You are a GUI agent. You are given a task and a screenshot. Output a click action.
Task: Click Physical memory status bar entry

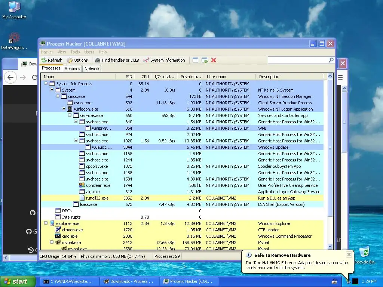(x=113, y=256)
